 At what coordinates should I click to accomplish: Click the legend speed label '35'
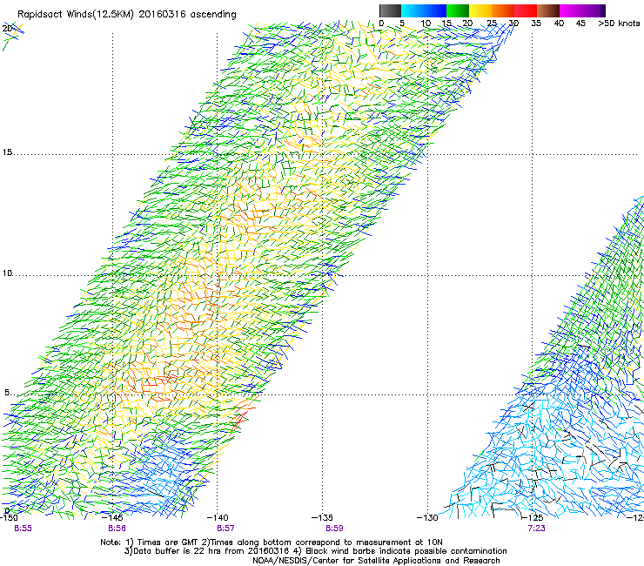coord(536,24)
